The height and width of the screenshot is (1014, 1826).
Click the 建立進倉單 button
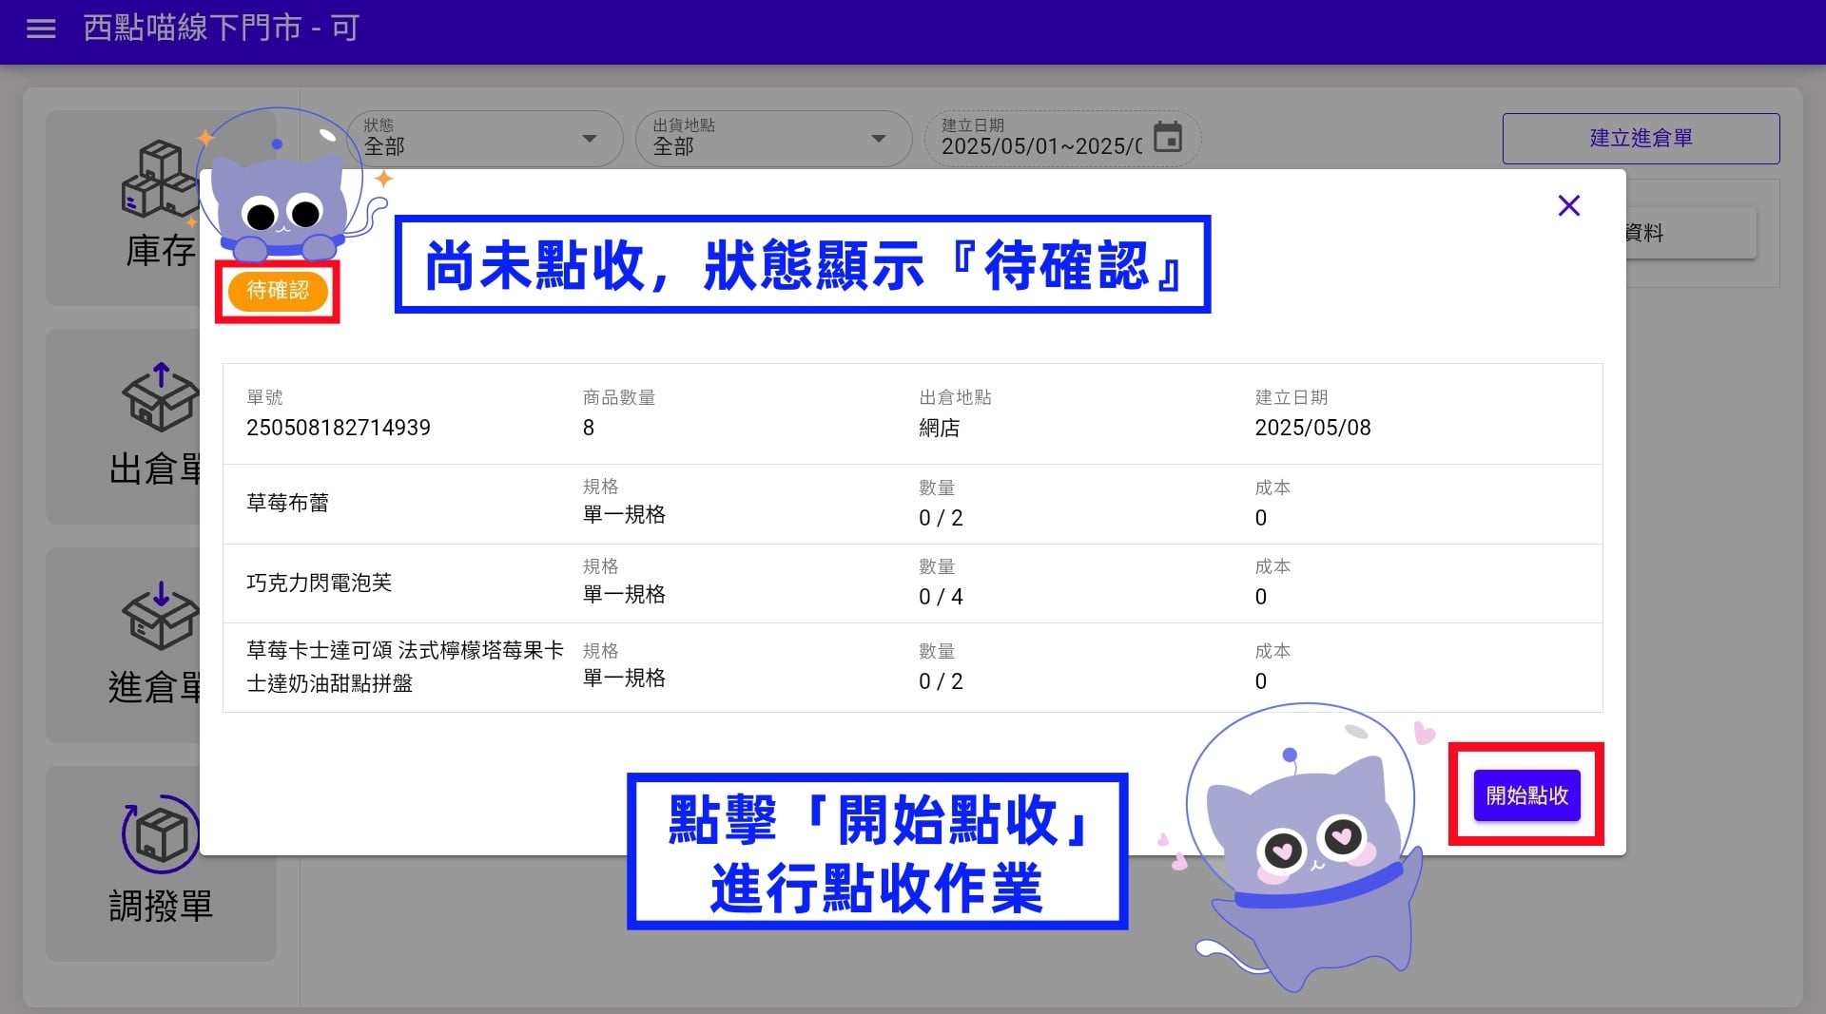point(1641,139)
